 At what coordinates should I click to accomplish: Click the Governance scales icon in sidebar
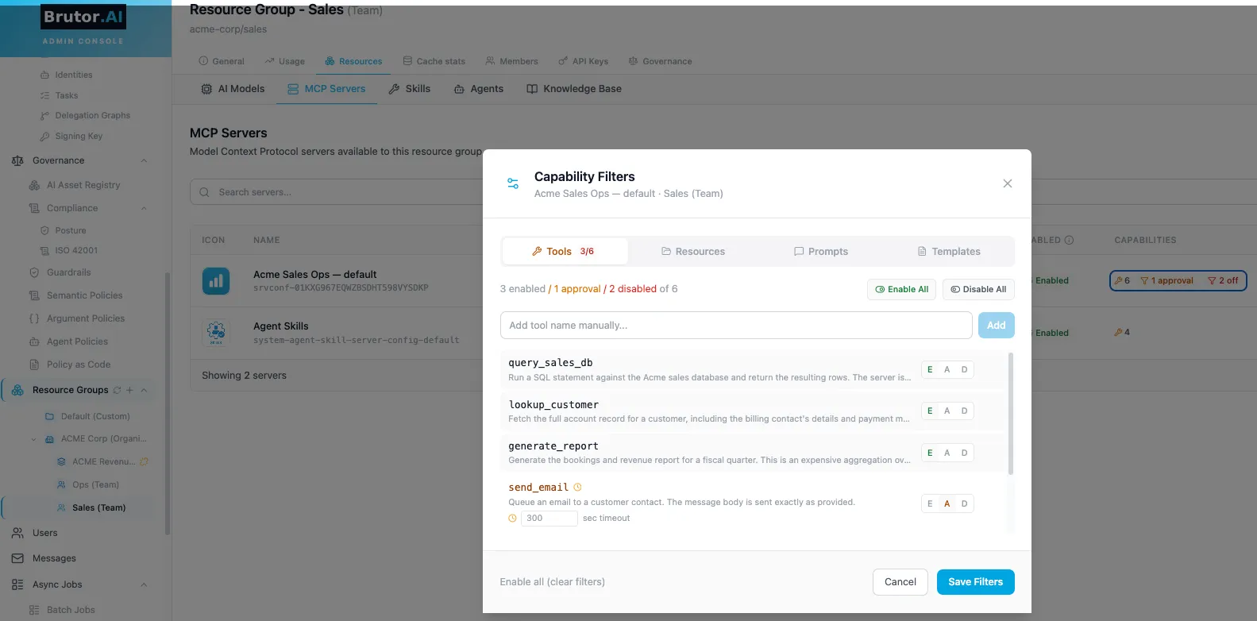pos(17,160)
